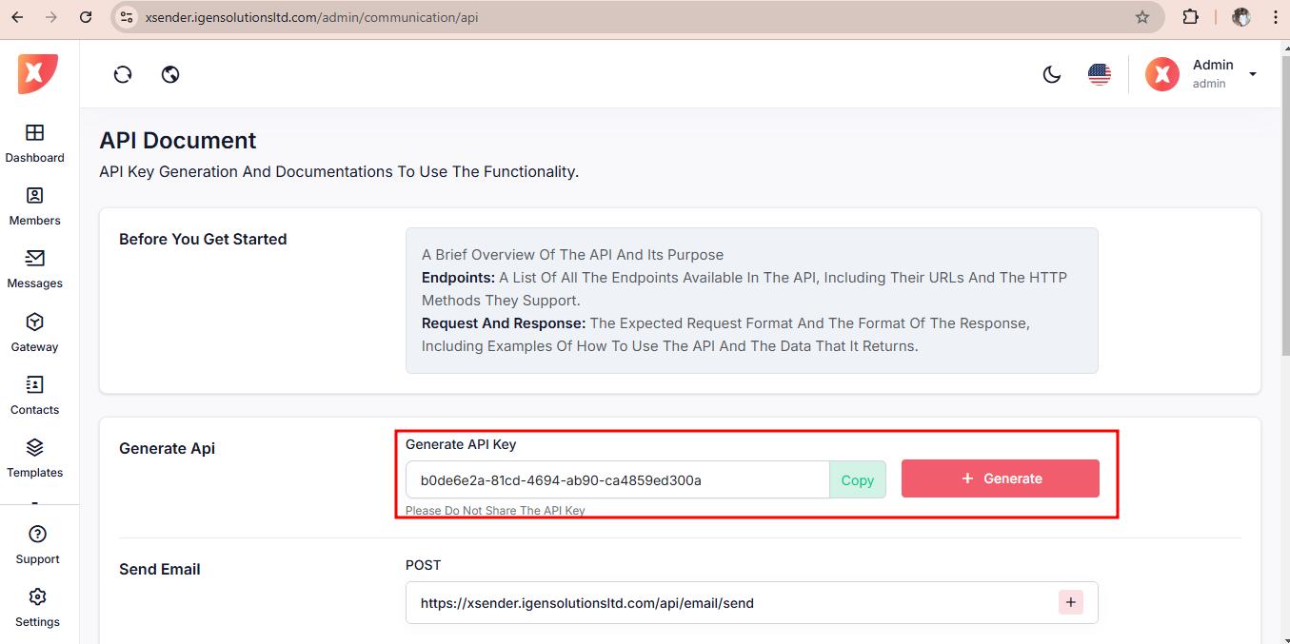Bookmark this page with star icon
The height and width of the screenshot is (644, 1290).
coord(1142,17)
